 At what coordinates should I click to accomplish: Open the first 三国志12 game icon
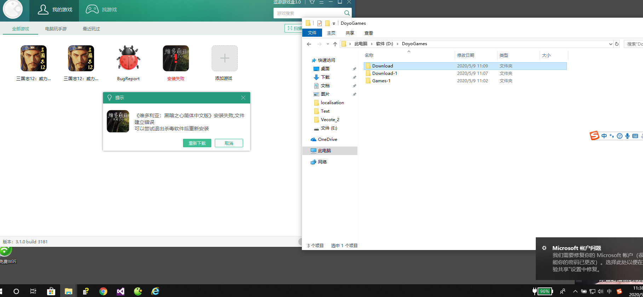(34, 58)
